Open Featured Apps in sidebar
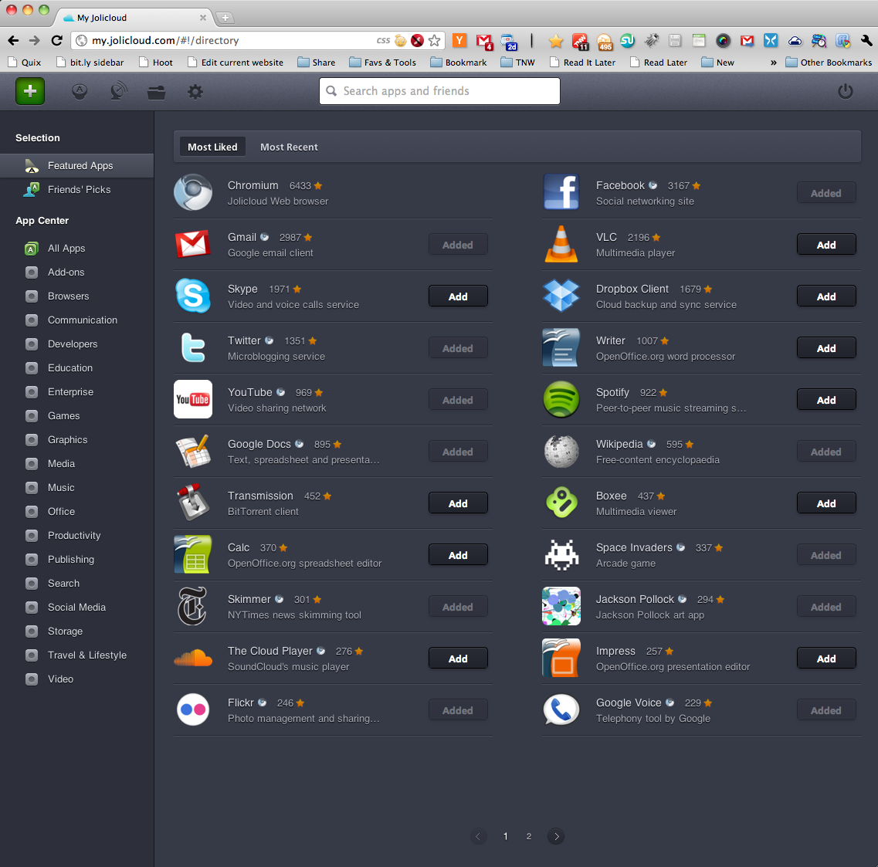Screen dimensions: 878x867 click(x=76, y=166)
